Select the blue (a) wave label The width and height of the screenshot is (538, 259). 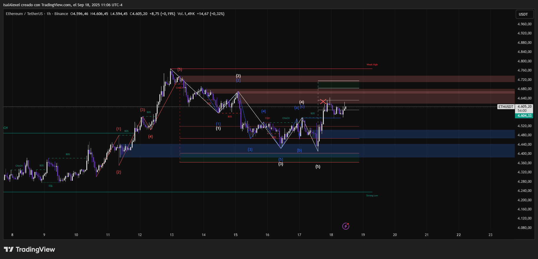pyautogui.click(x=296, y=108)
